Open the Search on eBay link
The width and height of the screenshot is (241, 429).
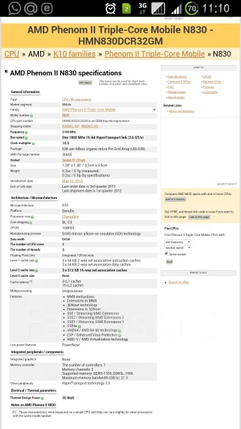[x=179, y=282]
